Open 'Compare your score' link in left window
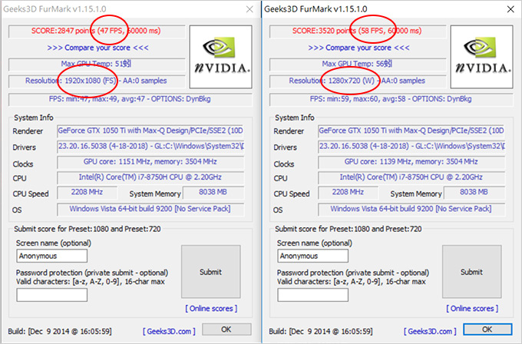Image resolution: width=522 pixels, height=344 pixels. click(x=98, y=48)
